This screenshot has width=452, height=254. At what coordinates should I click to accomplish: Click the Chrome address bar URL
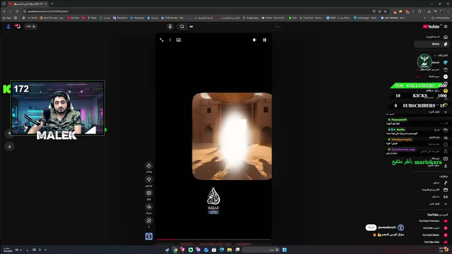point(48,11)
